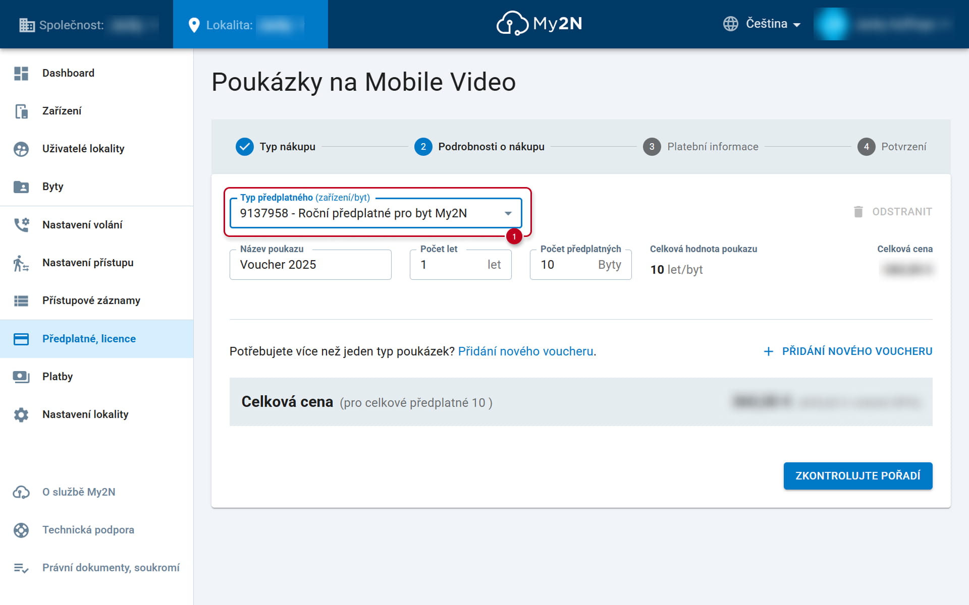
Task: Click the plus icon for new voucher
Action: (768, 351)
